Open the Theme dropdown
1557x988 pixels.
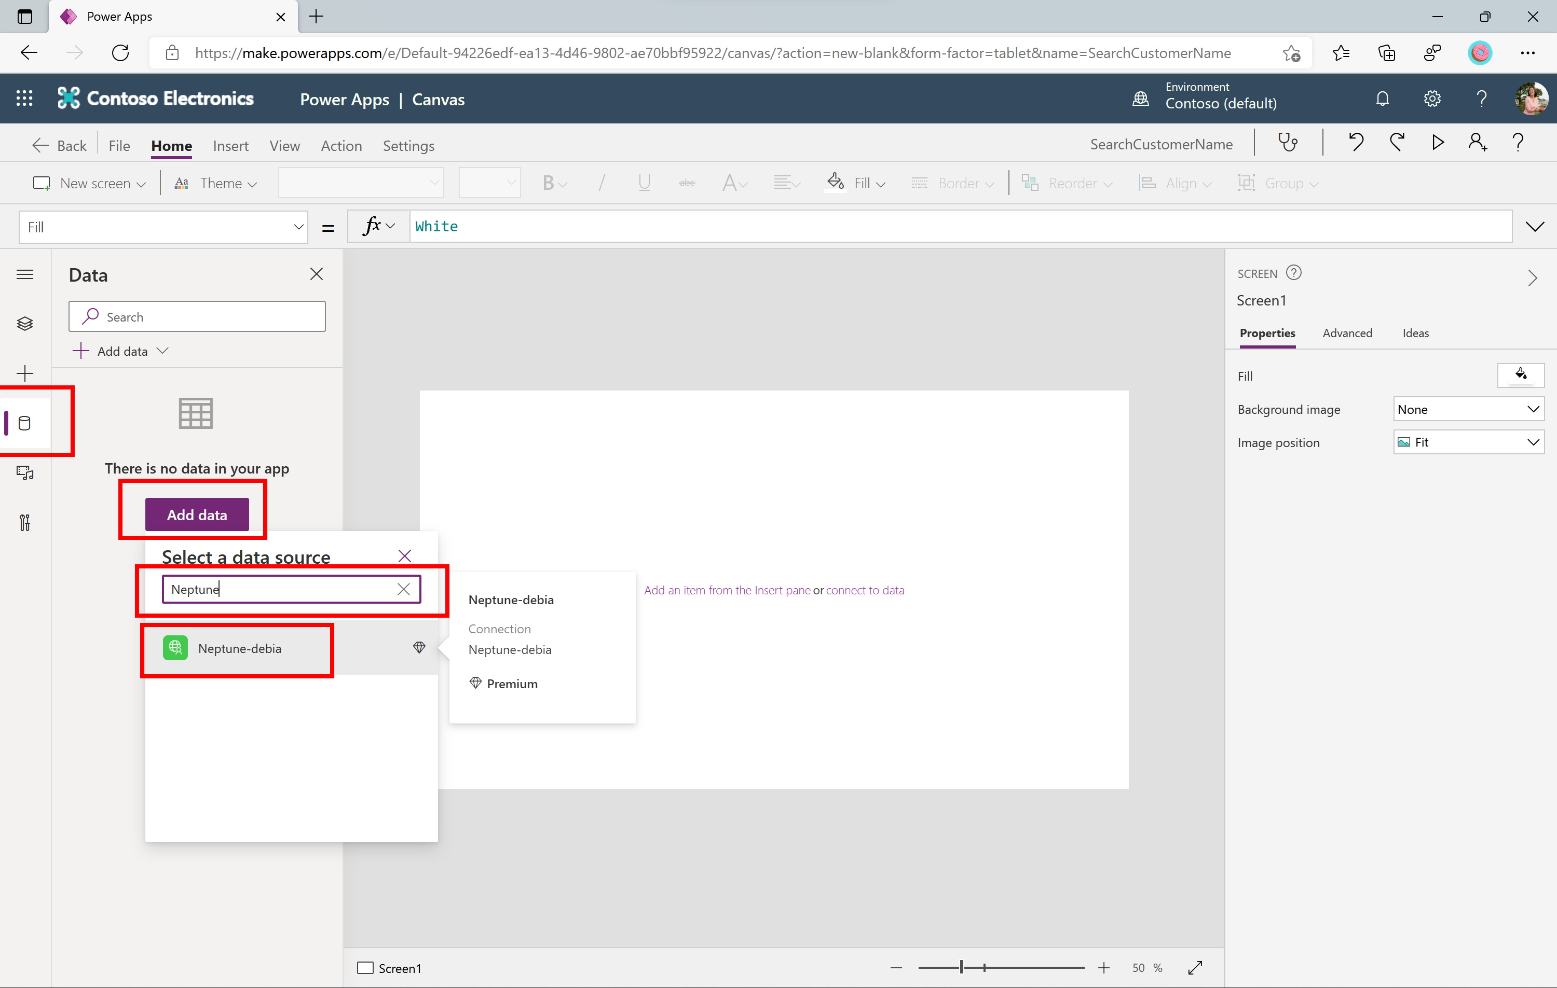215,184
